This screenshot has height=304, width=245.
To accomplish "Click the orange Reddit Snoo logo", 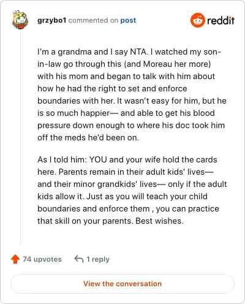I will (x=198, y=20).
